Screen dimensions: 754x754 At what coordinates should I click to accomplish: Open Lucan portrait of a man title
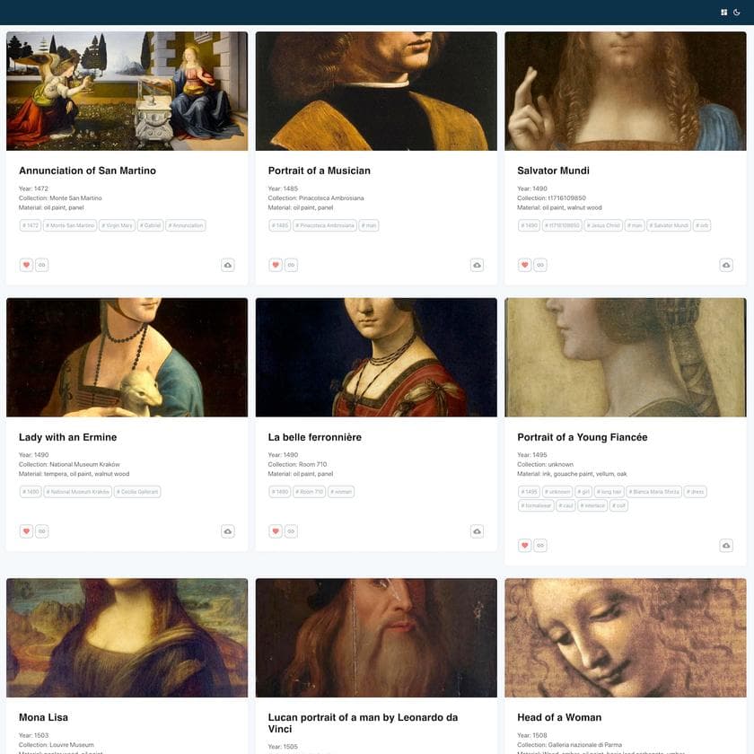363,723
